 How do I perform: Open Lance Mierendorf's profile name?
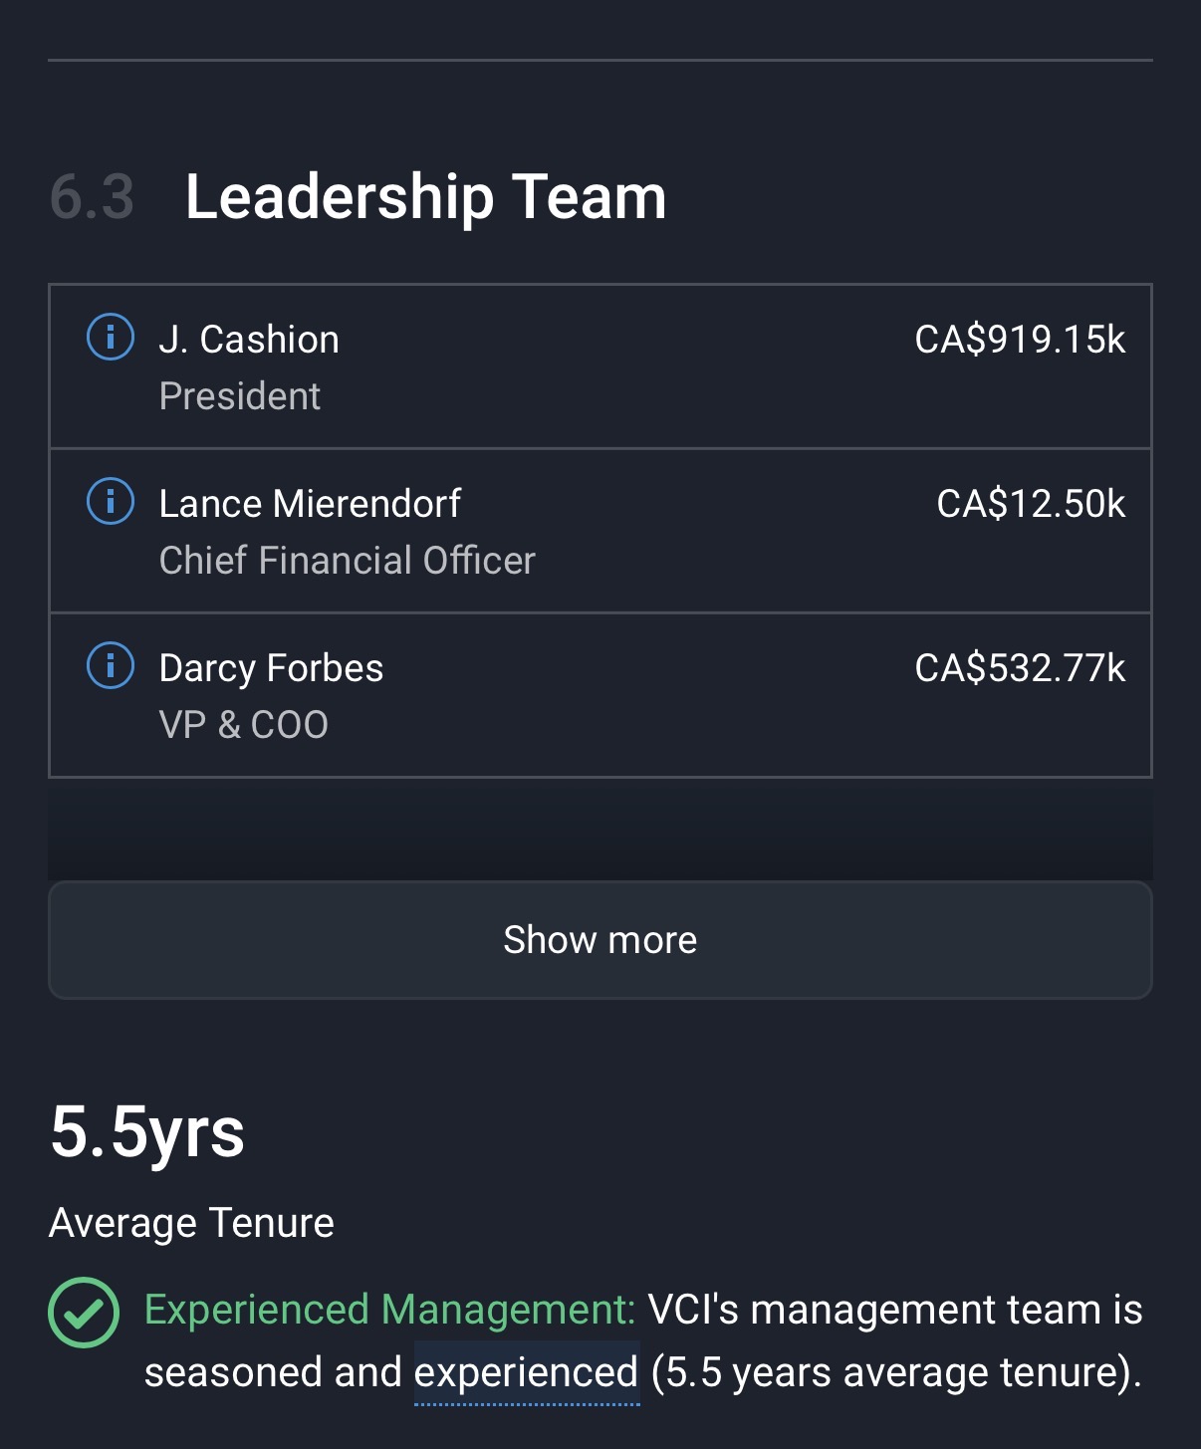(310, 504)
